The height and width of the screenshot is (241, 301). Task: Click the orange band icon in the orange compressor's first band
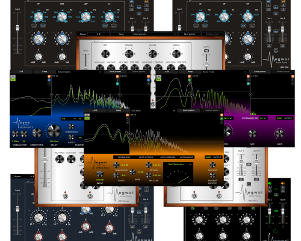pyautogui.click(x=127, y=115)
